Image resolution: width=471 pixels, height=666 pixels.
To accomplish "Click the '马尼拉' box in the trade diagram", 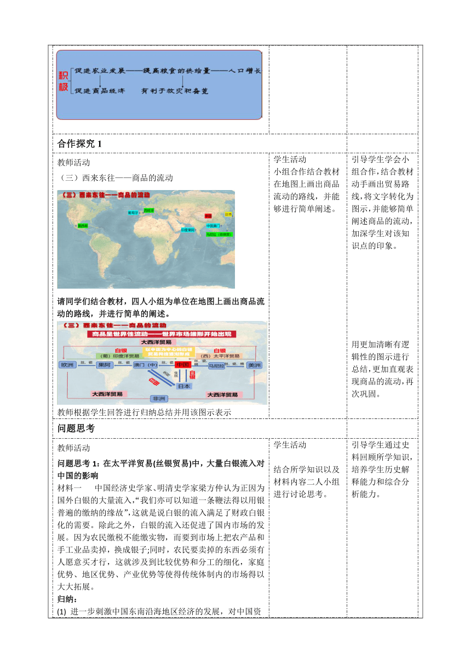I will (x=216, y=365).
